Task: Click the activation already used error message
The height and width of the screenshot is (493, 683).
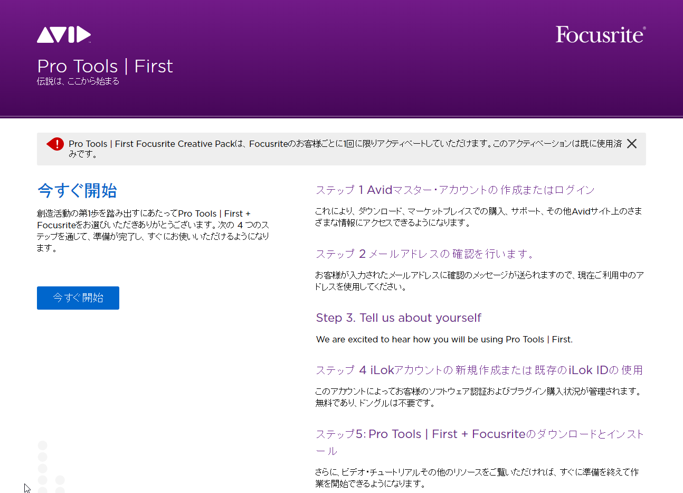Action: coord(345,148)
